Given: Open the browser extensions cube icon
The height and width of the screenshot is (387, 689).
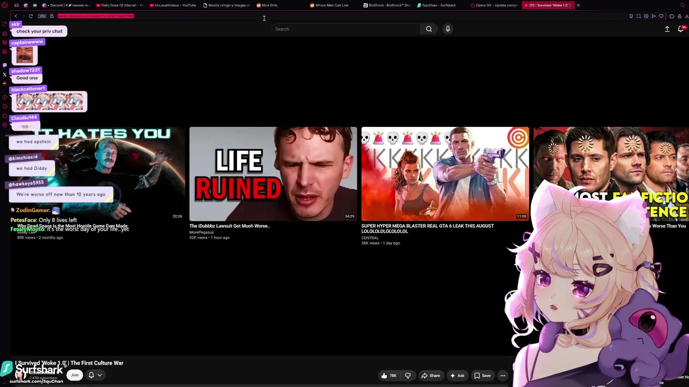Looking at the screenshot, I should [x=672, y=16].
